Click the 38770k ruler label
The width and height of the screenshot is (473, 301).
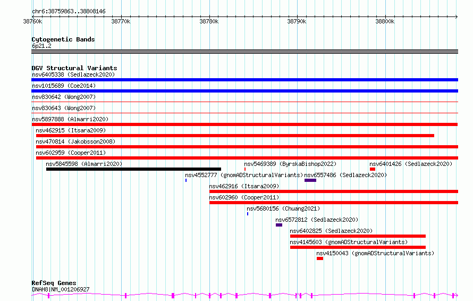click(121, 21)
